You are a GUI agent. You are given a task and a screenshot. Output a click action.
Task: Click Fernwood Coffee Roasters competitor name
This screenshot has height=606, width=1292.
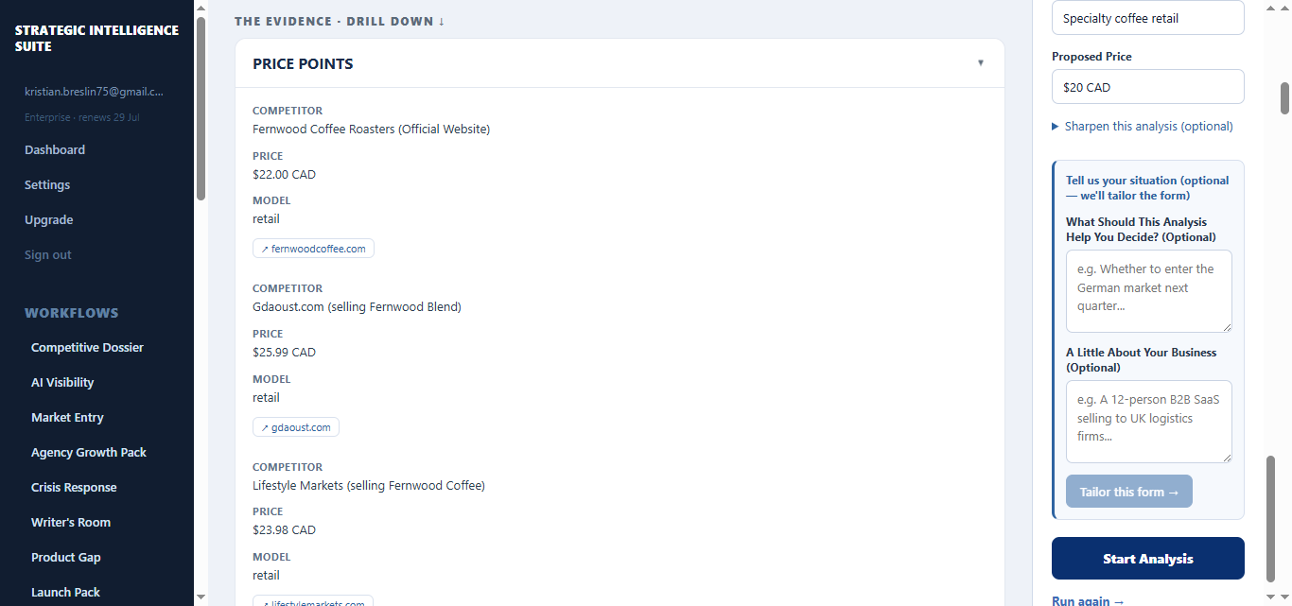(x=371, y=129)
